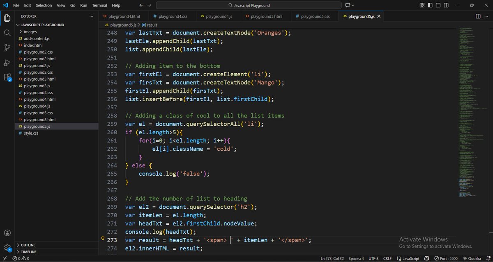Switch to the playground4.html tab
The image size is (493, 262).
(x=124, y=16)
